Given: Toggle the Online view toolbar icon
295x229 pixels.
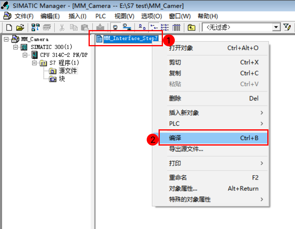Looking at the screenshot, I should pos(115,27).
